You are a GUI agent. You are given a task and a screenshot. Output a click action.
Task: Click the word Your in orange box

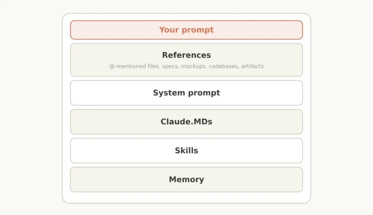(169, 30)
